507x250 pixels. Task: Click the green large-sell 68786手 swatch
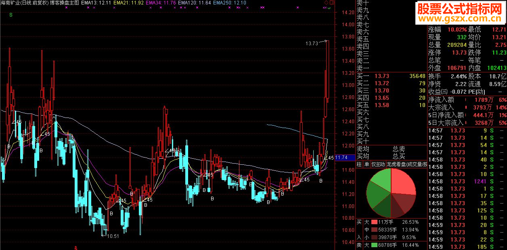[374, 245]
